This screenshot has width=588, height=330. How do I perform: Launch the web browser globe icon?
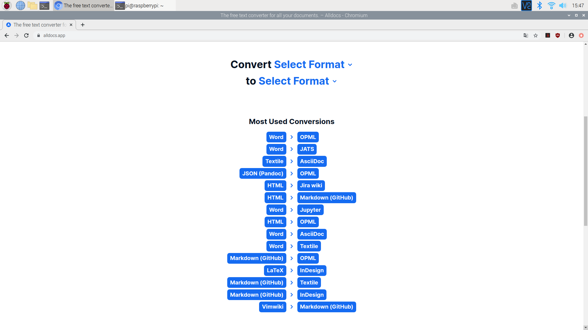(x=20, y=5)
